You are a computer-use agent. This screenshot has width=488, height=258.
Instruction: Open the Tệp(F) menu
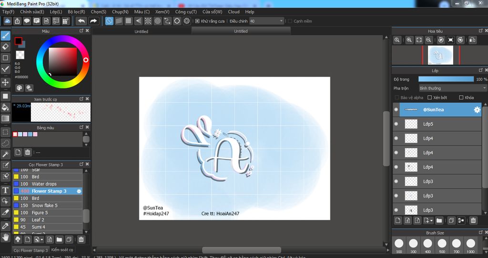pos(9,12)
